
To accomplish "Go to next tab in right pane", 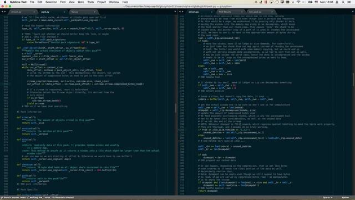I will pos(182,12).
